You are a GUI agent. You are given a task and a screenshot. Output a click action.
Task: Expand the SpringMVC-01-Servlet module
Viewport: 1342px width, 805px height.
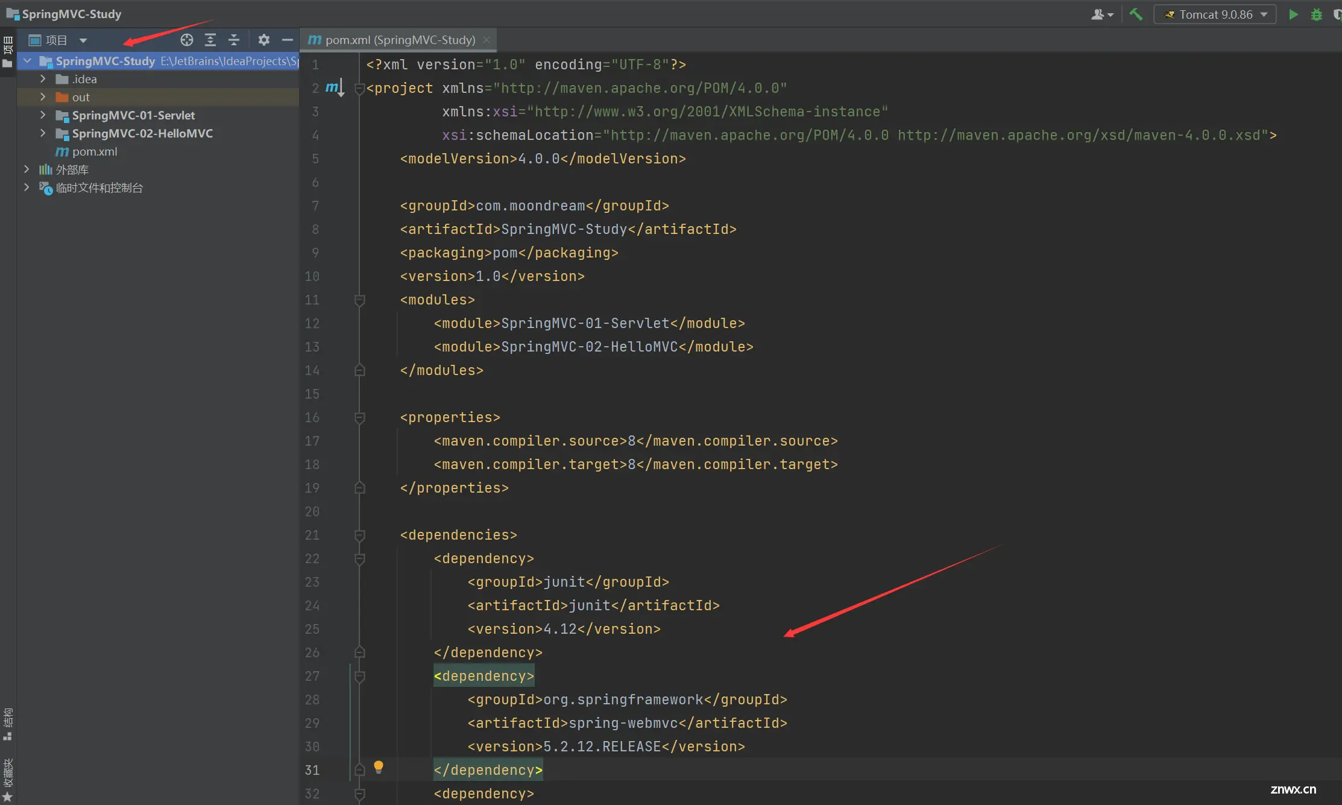[43, 115]
